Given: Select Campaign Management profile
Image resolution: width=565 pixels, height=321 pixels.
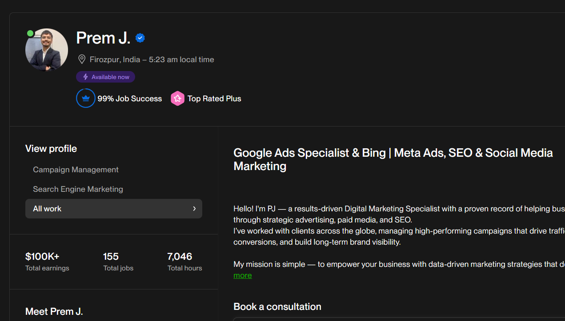Looking at the screenshot, I should (76, 170).
